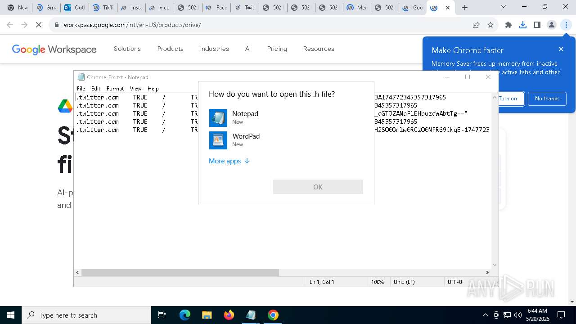Click Notepad horizontal scrollbar thumb
Screen dimensions: 576x324
(180, 272)
